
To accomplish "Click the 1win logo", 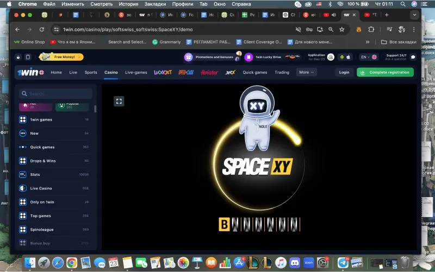I will [x=30, y=72].
